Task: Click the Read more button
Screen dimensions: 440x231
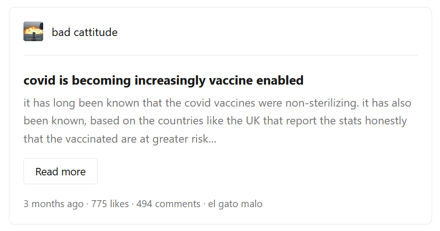Action: point(61,171)
